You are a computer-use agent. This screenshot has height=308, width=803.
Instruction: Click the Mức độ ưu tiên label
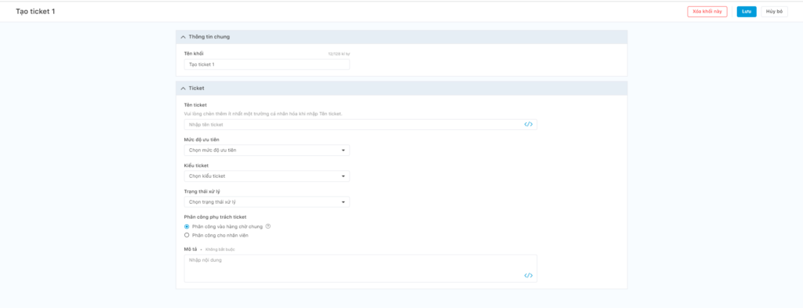[x=202, y=140]
